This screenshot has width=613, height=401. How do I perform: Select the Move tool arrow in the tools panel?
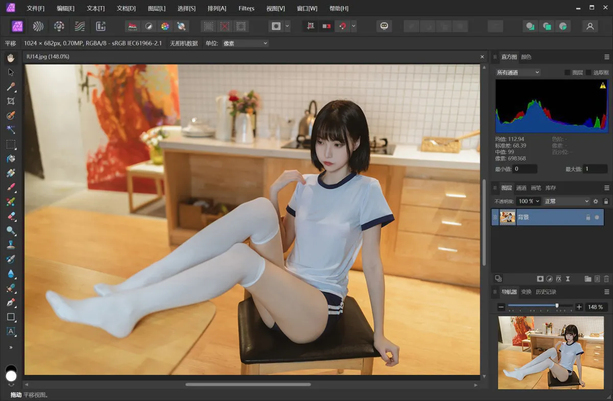11,73
